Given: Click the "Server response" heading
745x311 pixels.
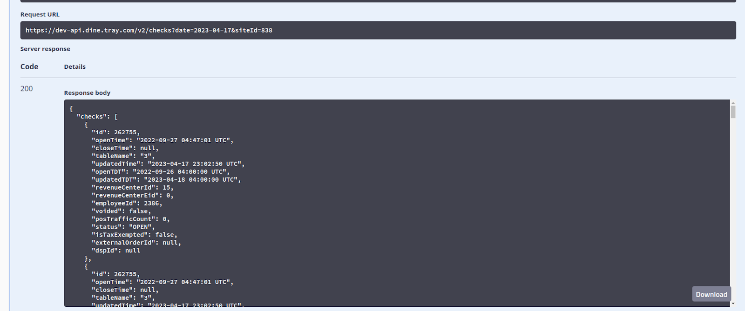Looking at the screenshot, I should point(45,49).
